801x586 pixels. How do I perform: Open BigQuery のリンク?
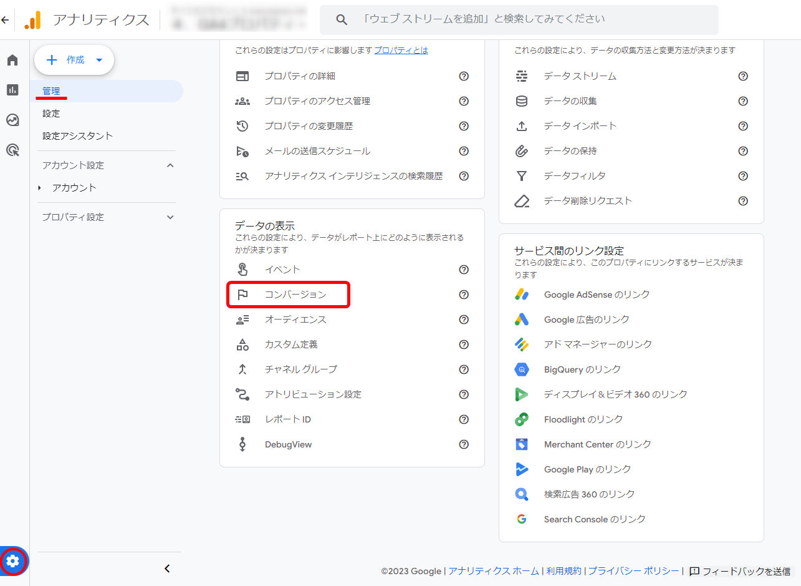click(582, 369)
